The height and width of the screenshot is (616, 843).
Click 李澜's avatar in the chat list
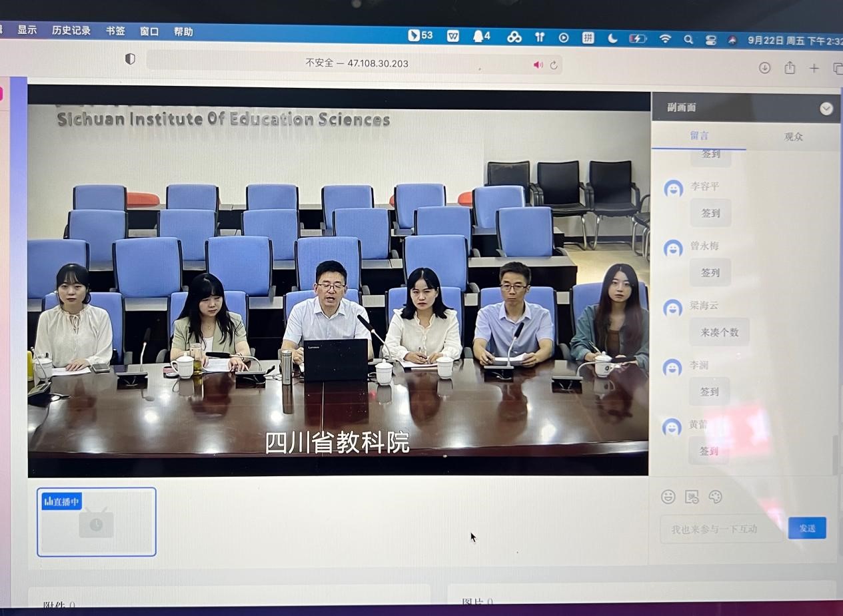click(673, 368)
